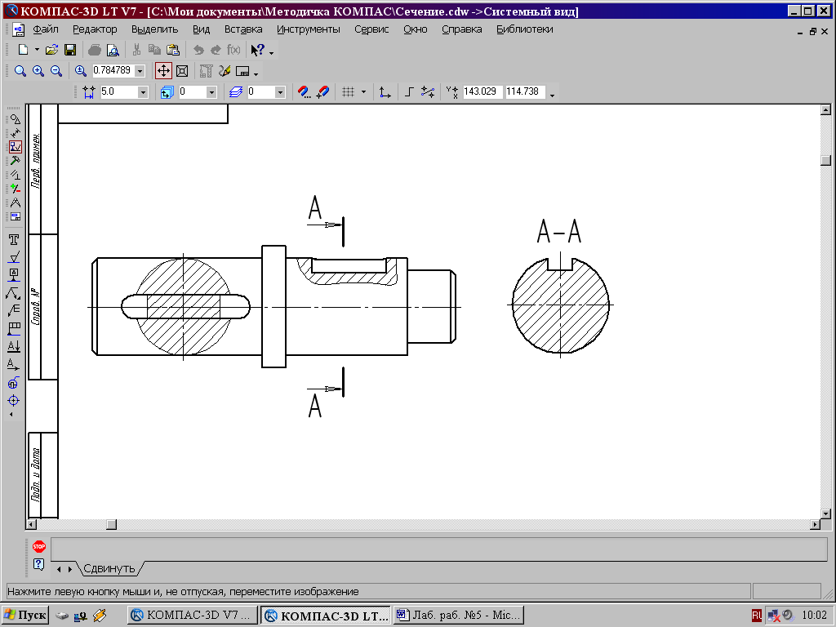
Task: Copy the selected objects
Action: 154,50
